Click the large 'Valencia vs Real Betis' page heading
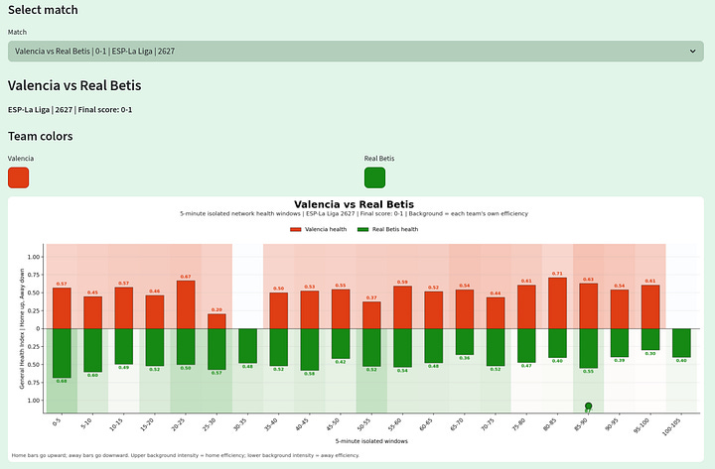Viewport: 715px width, 469px height. (x=74, y=85)
